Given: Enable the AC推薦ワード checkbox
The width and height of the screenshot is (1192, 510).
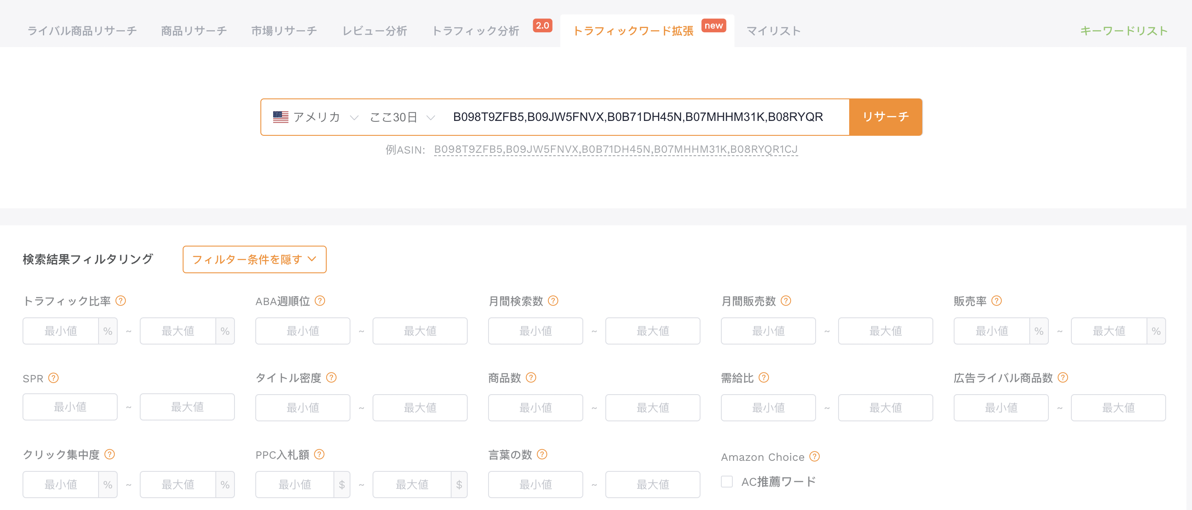Looking at the screenshot, I should click(727, 481).
